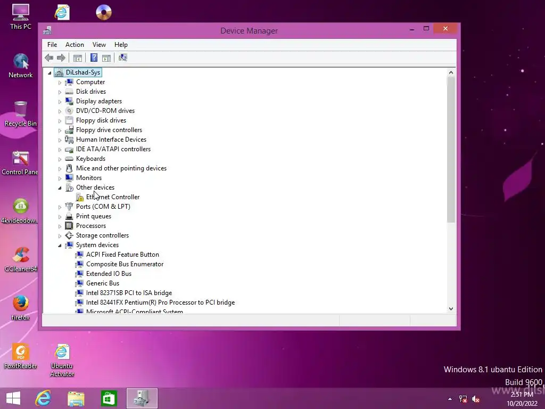This screenshot has height=409, width=545.
Task: Click the Action Pane toolbar icon
Action: pyautogui.click(x=106, y=58)
